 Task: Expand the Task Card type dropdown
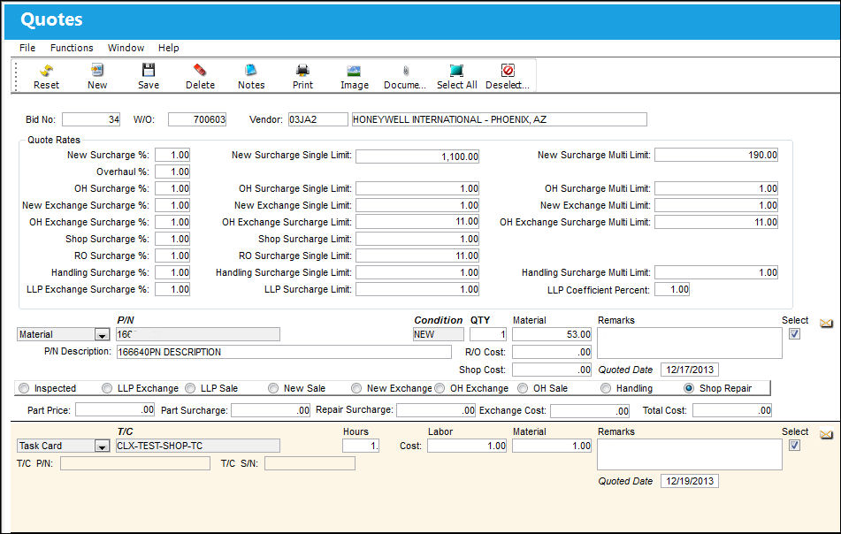tap(102, 446)
